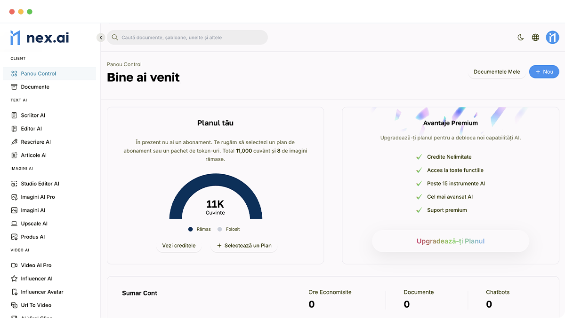Click Upgradează-ți Planul

[450, 241]
